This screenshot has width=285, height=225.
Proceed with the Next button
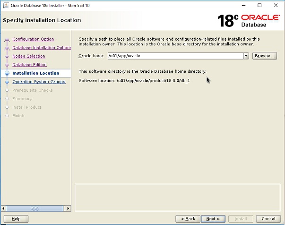(x=213, y=219)
